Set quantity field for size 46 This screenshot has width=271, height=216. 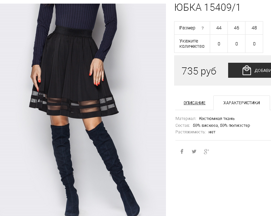point(236,44)
